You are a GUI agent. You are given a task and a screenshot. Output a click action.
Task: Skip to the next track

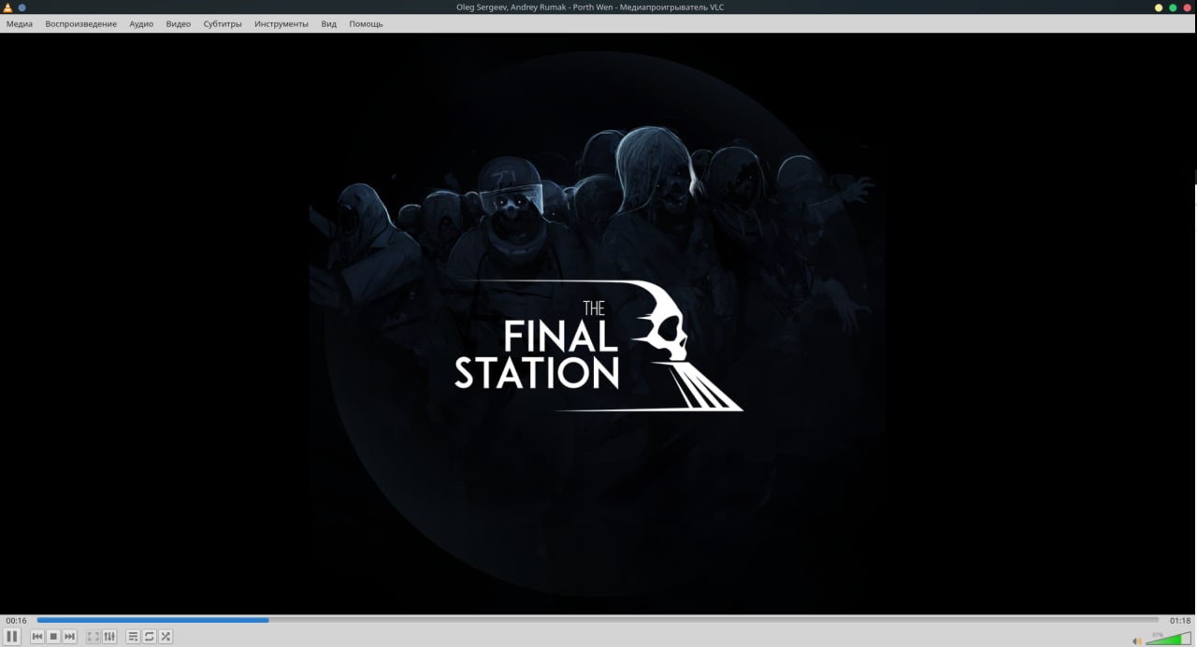tap(69, 637)
